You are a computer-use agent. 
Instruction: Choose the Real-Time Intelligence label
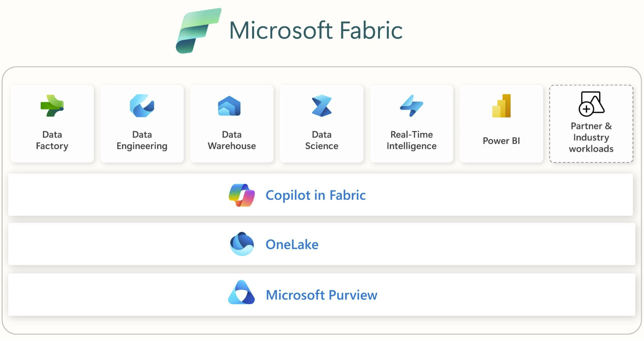411,140
